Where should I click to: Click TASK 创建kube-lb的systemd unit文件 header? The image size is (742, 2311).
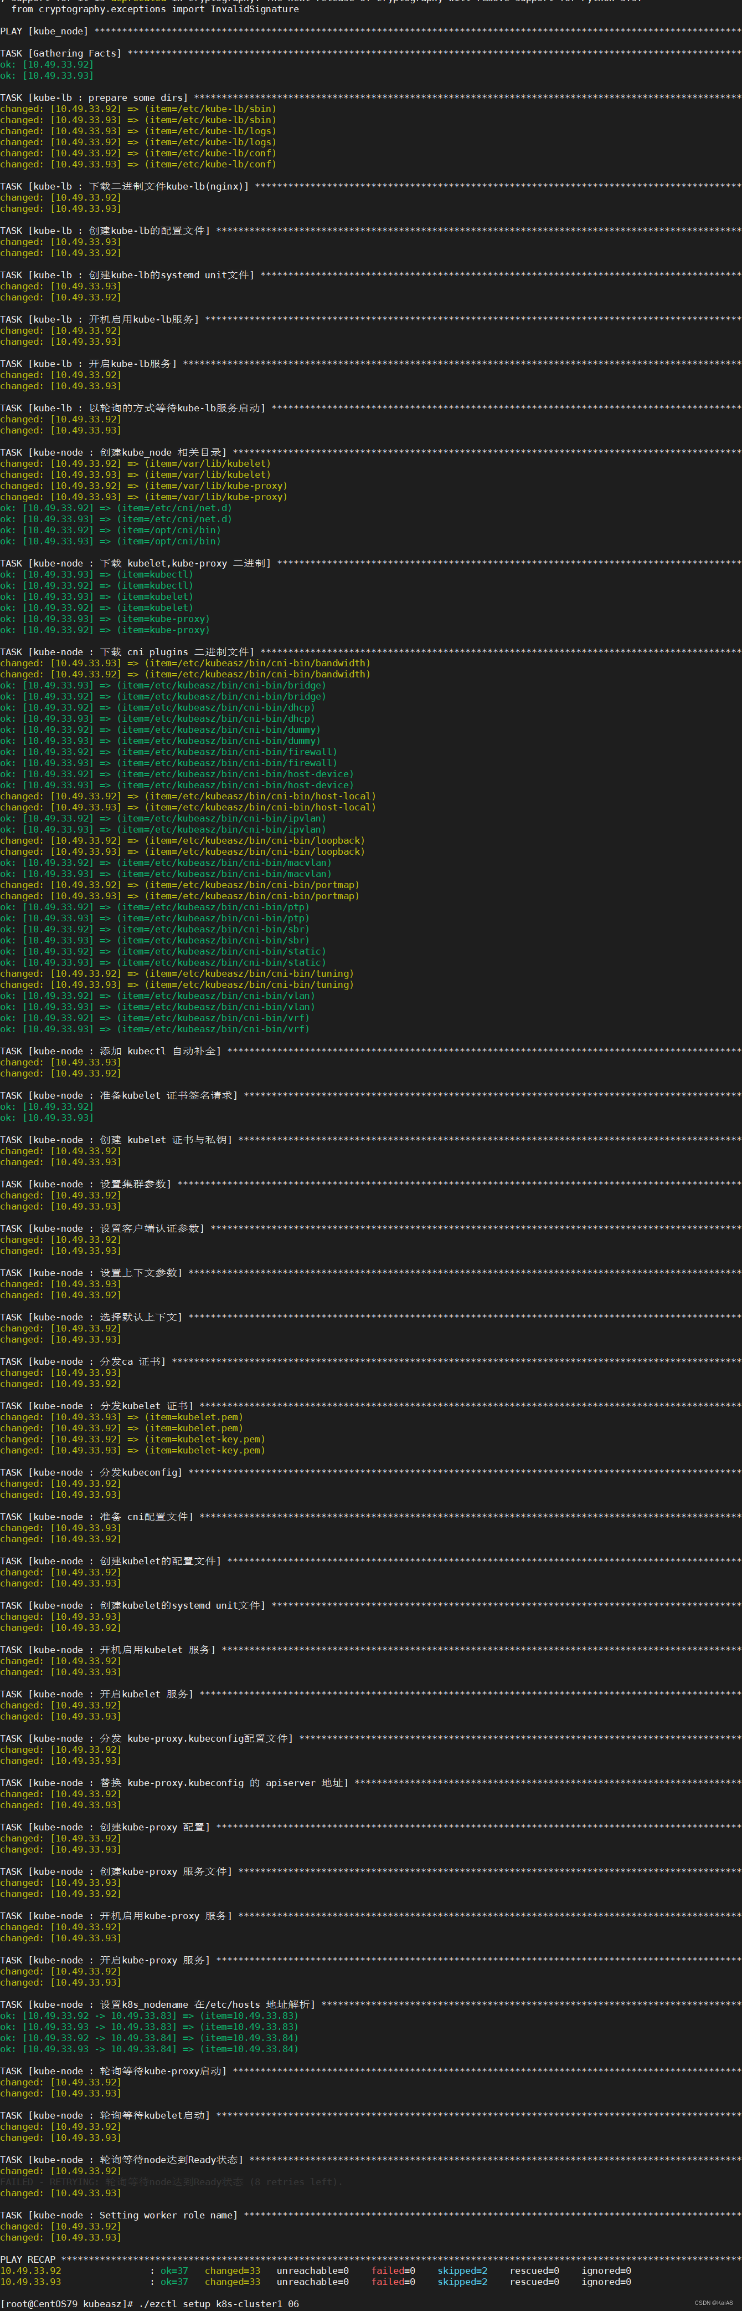point(371,276)
